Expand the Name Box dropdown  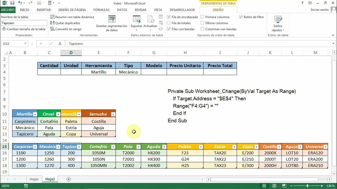point(25,44)
